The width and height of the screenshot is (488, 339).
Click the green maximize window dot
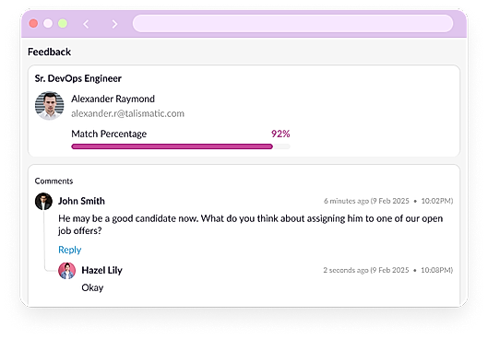63,24
